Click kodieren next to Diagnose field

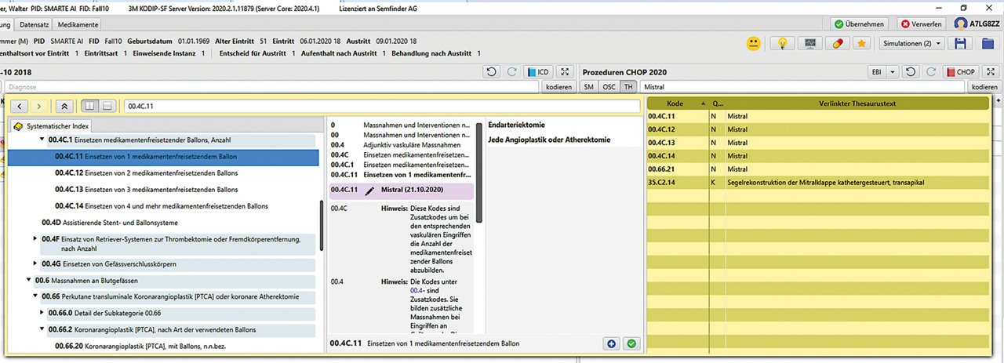[x=558, y=87]
